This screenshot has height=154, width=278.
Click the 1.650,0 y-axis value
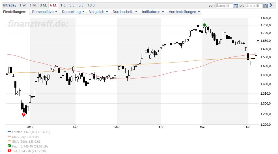[265, 41]
